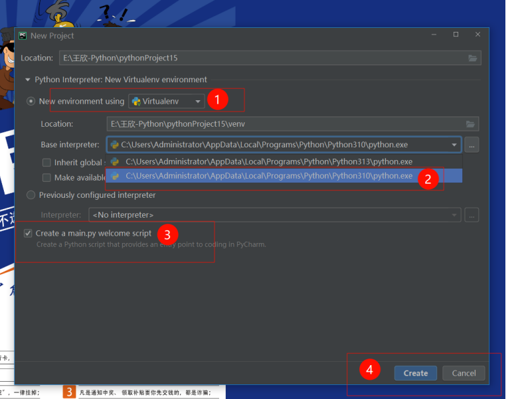Choose the Python313 python.exe list entry
The height and width of the screenshot is (399, 522).
(x=284, y=162)
